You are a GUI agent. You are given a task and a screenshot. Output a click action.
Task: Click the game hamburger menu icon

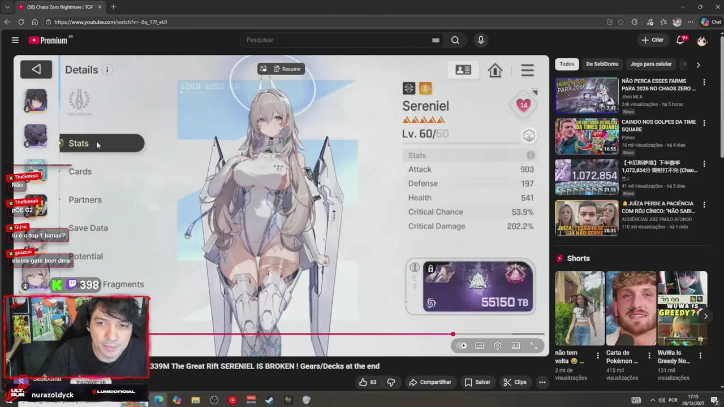tap(527, 70)
